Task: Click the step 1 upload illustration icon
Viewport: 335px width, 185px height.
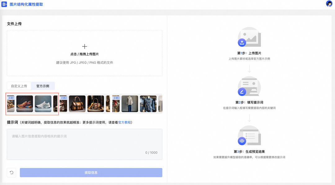Action: point(249,37)
